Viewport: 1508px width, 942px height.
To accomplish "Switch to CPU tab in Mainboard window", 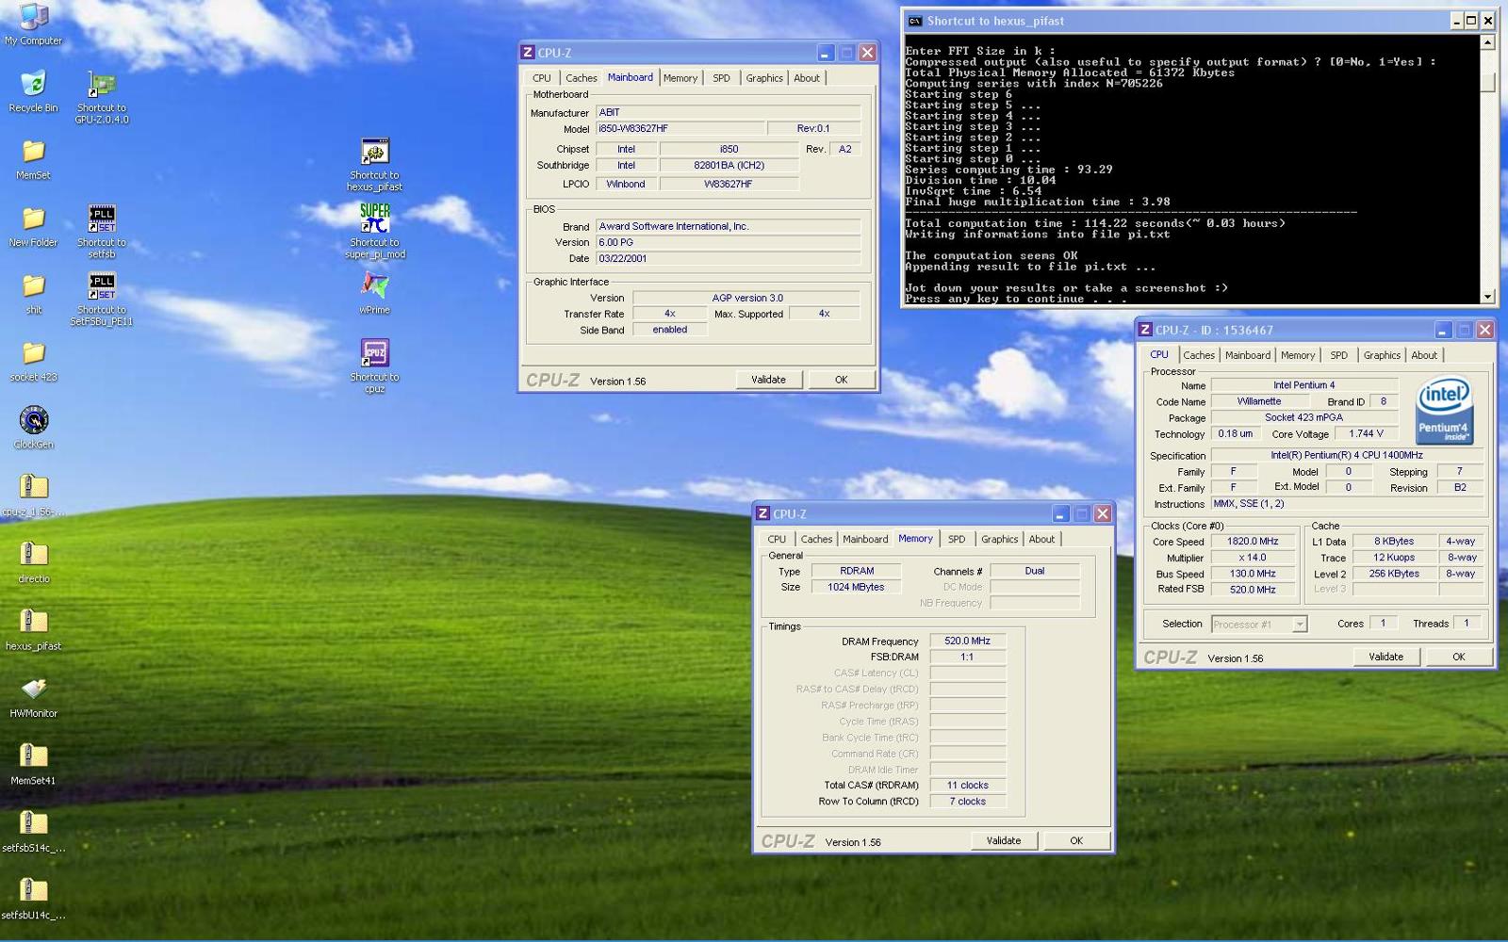I will [542, 78].
